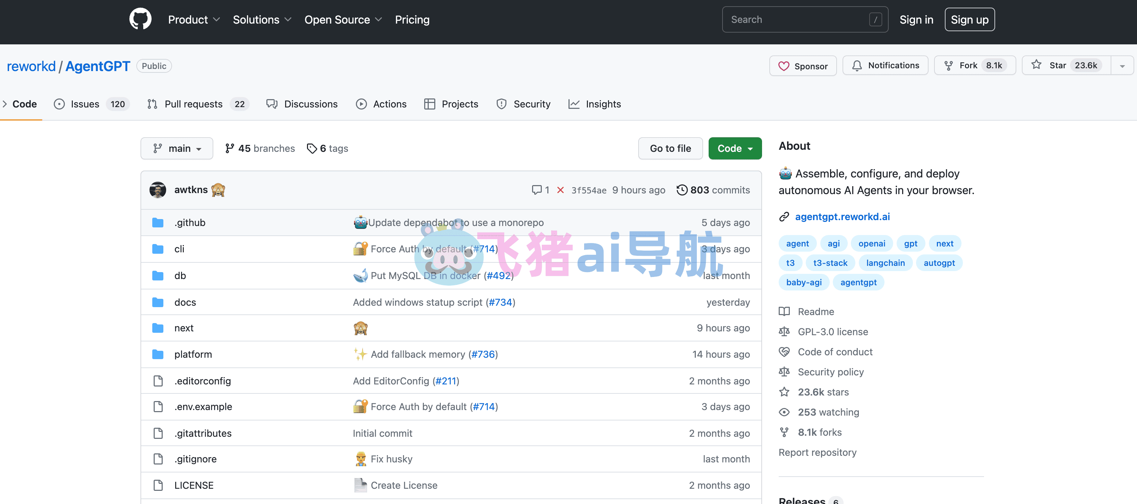
Task: Open the Pull requests tab
Action: (198, 104)
